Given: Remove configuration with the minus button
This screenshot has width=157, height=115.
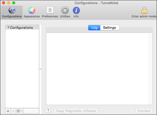Looking at the screenshot, I should coord(13,111).
